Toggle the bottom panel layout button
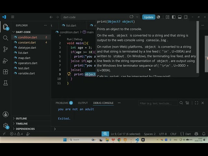 point(180,17)
